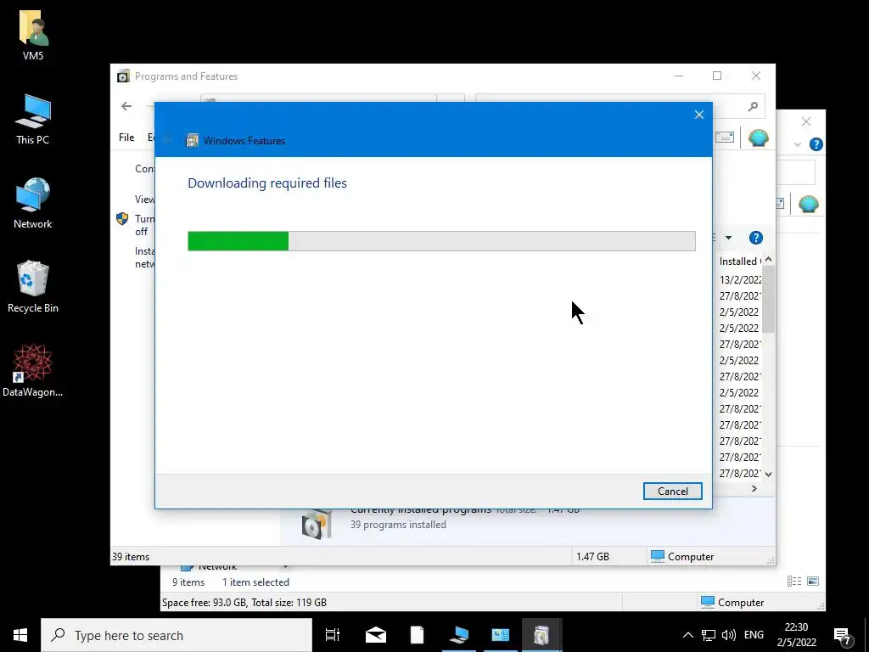Click the shield icon beside Turn features
869x652 pixels.
(122, 218)
